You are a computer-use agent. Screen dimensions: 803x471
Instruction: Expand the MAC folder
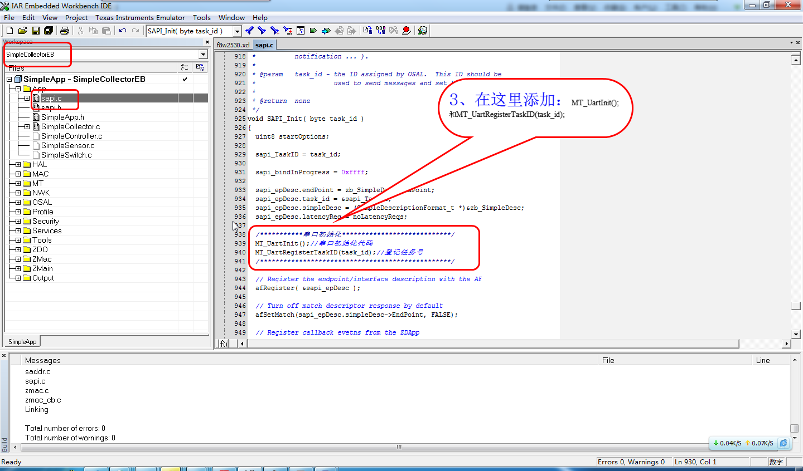pyautogui.click(x=18, y=174)
